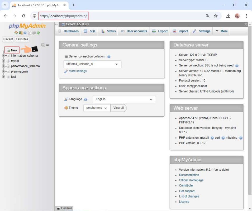This screenshot has height=211, width=252.
Task: Open browser downloads icon
Action: [x=228, y=16]
